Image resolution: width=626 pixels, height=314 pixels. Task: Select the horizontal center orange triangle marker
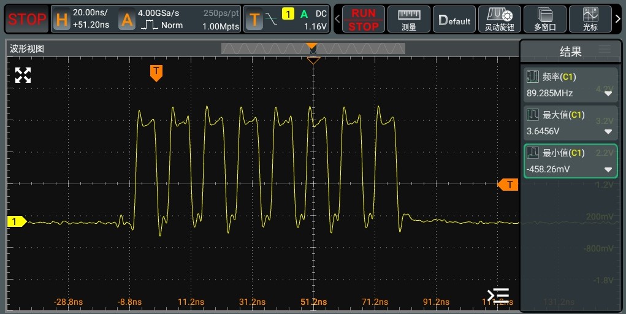313,61
